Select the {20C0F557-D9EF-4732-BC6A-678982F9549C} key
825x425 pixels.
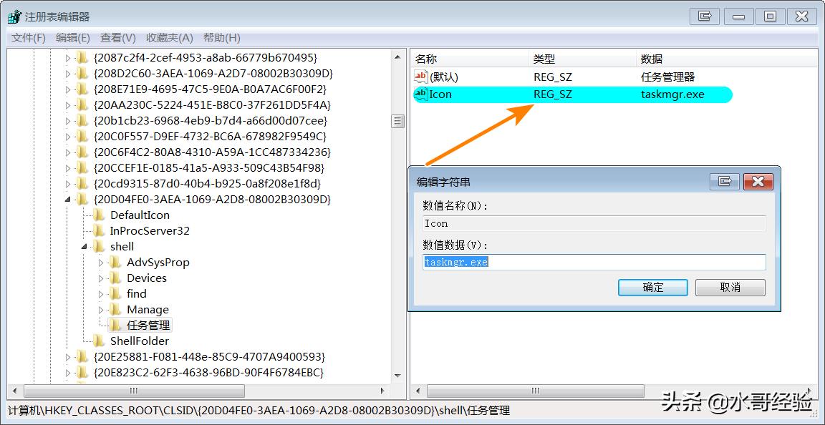(x=210, y=136)
